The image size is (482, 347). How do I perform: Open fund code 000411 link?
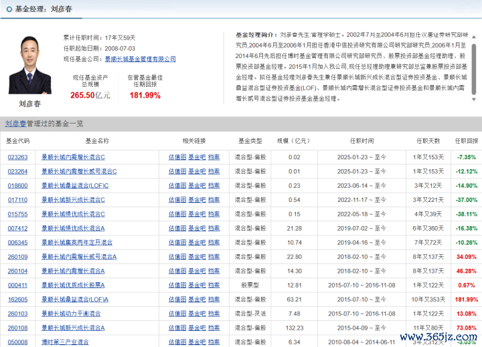click(x=17, y=285)
